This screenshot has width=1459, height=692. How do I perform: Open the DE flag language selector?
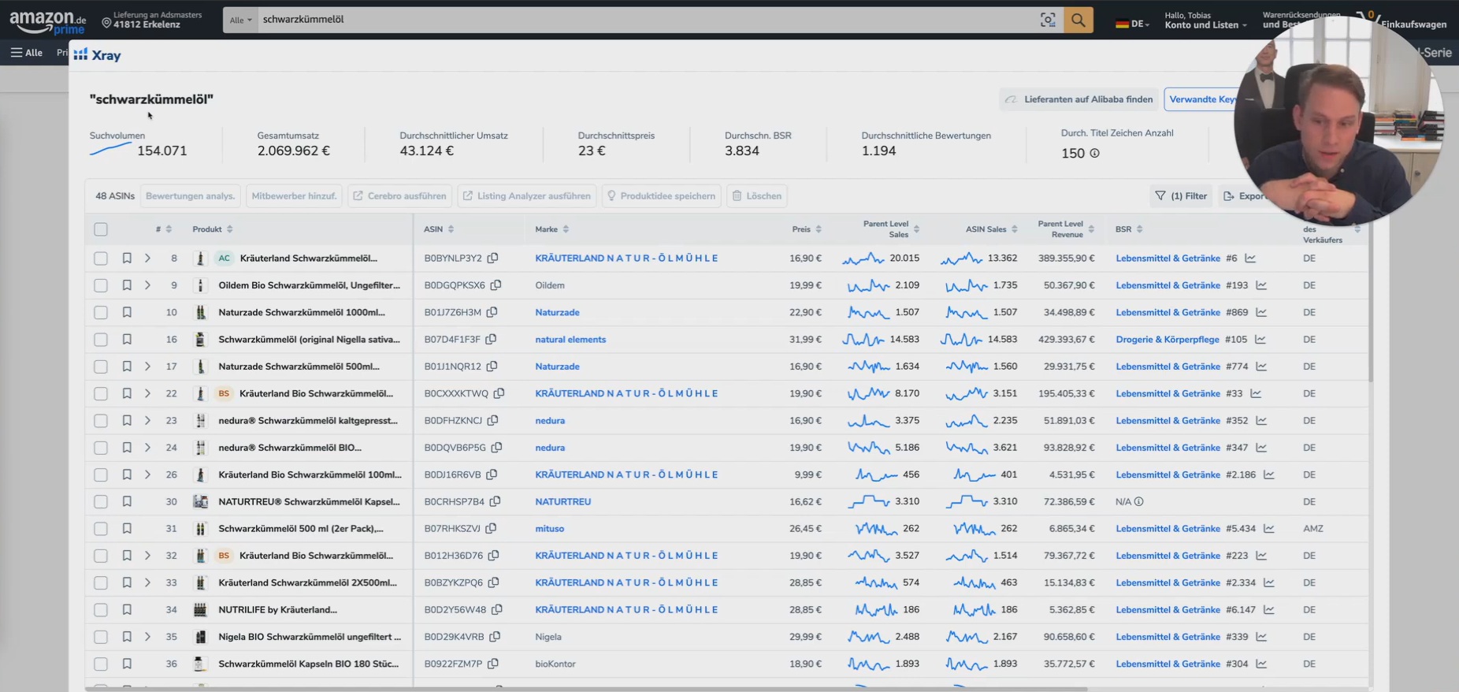click(1132, 24)
